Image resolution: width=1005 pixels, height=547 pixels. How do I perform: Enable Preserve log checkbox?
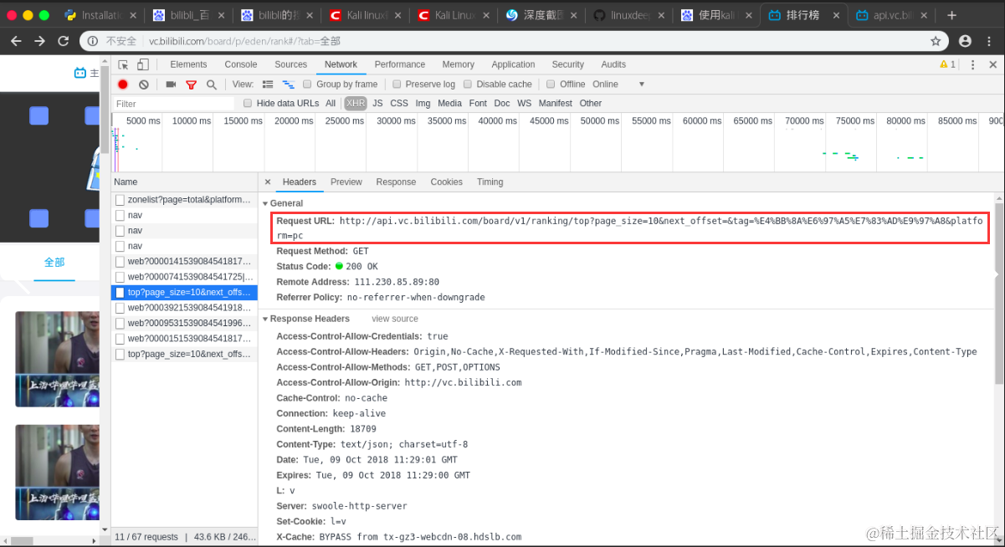397,84
